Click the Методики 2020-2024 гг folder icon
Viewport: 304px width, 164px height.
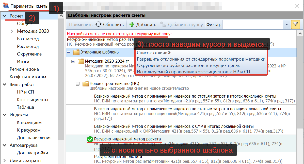point(81,62)
